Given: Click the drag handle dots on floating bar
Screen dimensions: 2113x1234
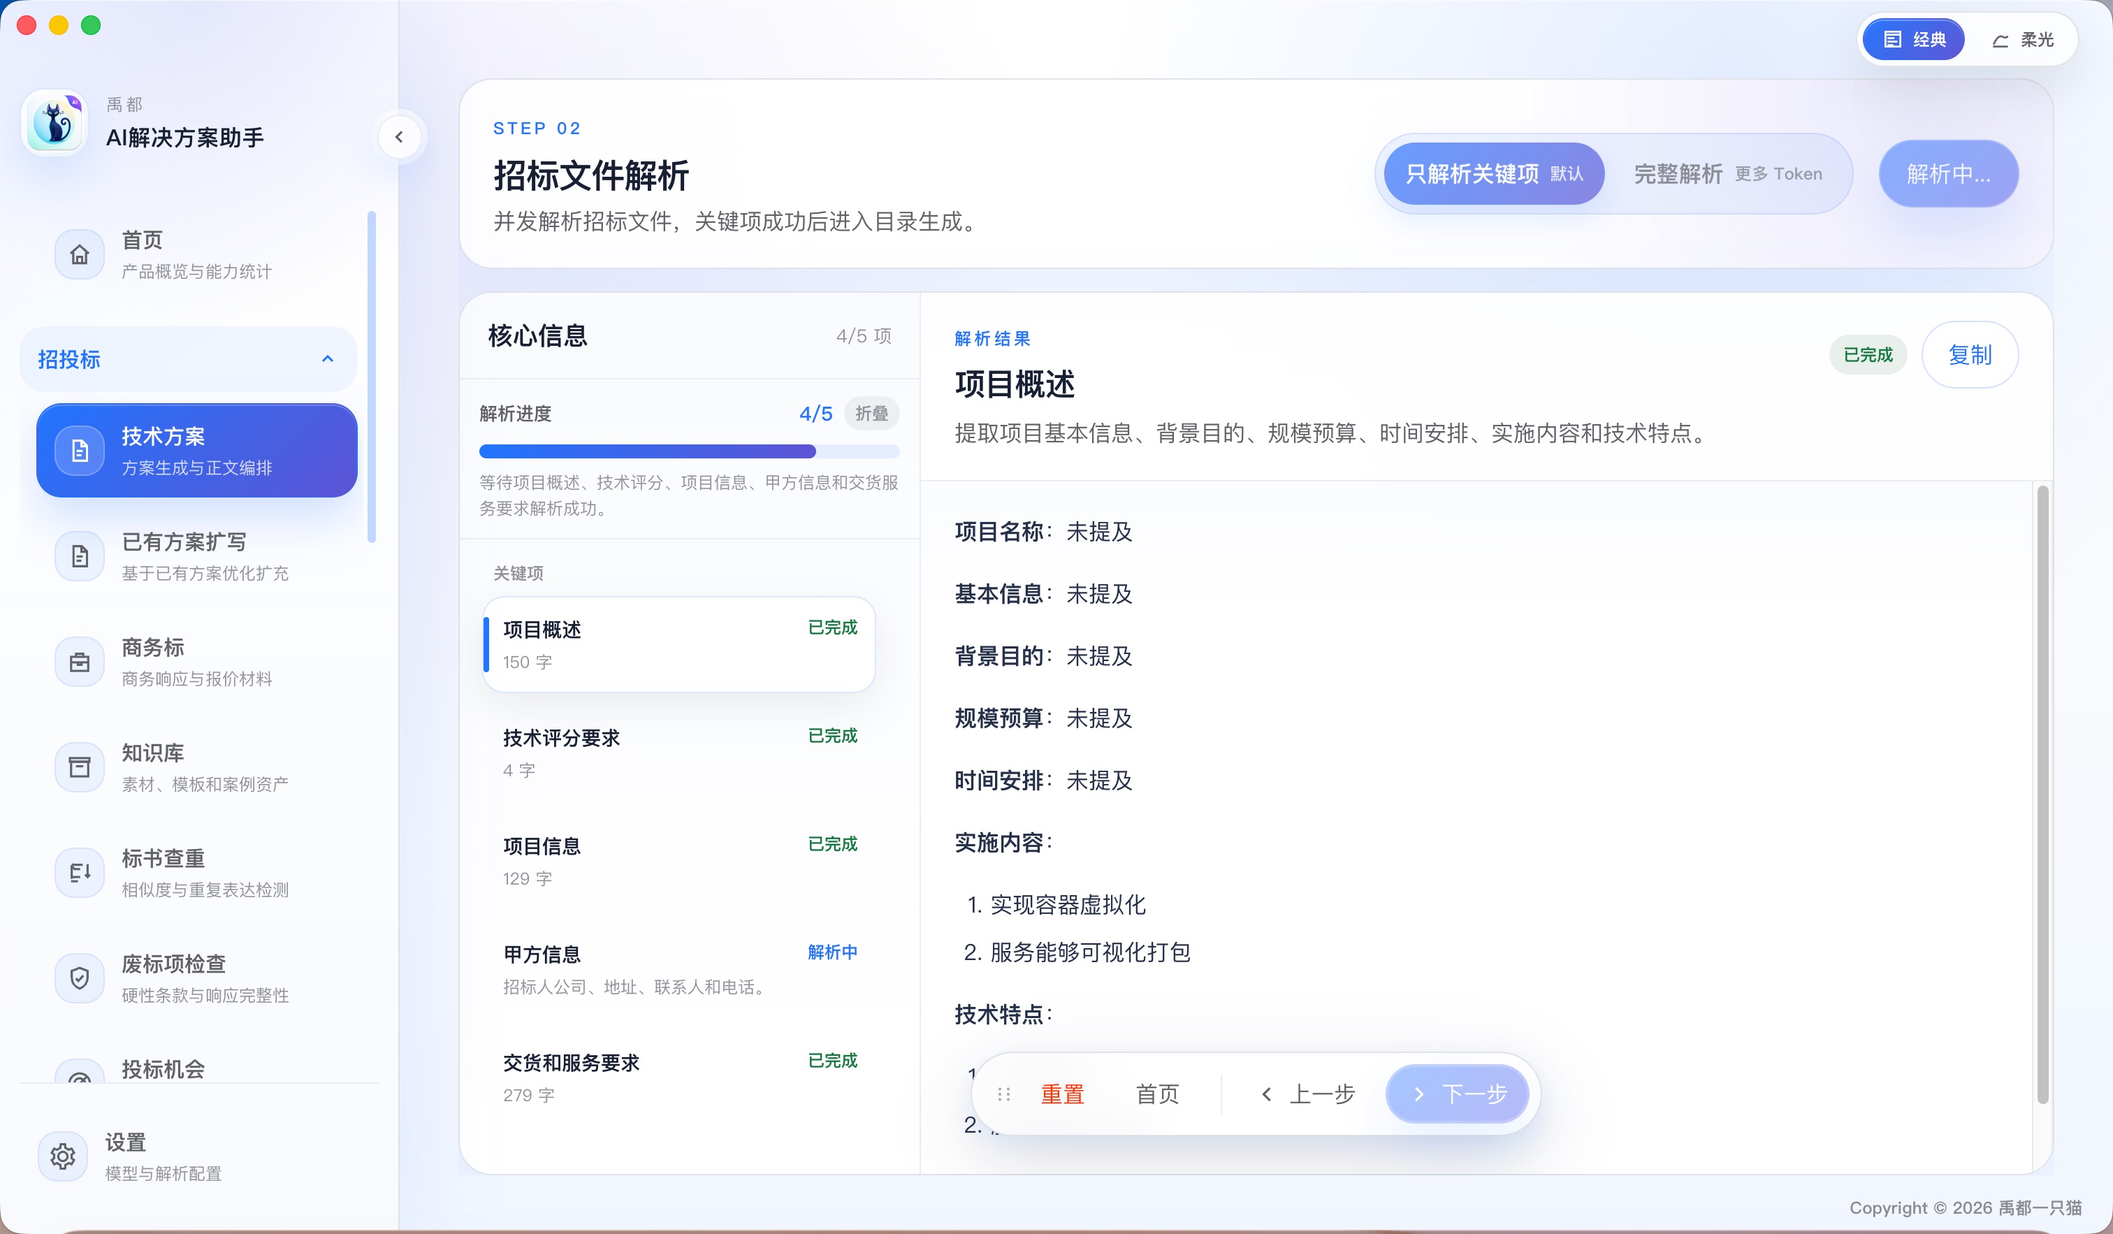Looking at the screenshot, I should pyautogui.click(x=1003, y=1094).
